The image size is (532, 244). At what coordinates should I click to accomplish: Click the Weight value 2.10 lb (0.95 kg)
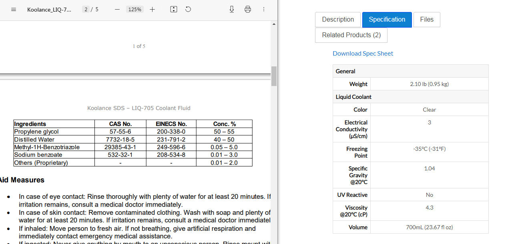click(429, 84)
